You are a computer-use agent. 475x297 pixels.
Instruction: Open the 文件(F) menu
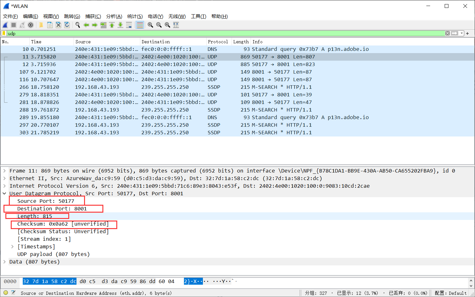coord(10,16)
